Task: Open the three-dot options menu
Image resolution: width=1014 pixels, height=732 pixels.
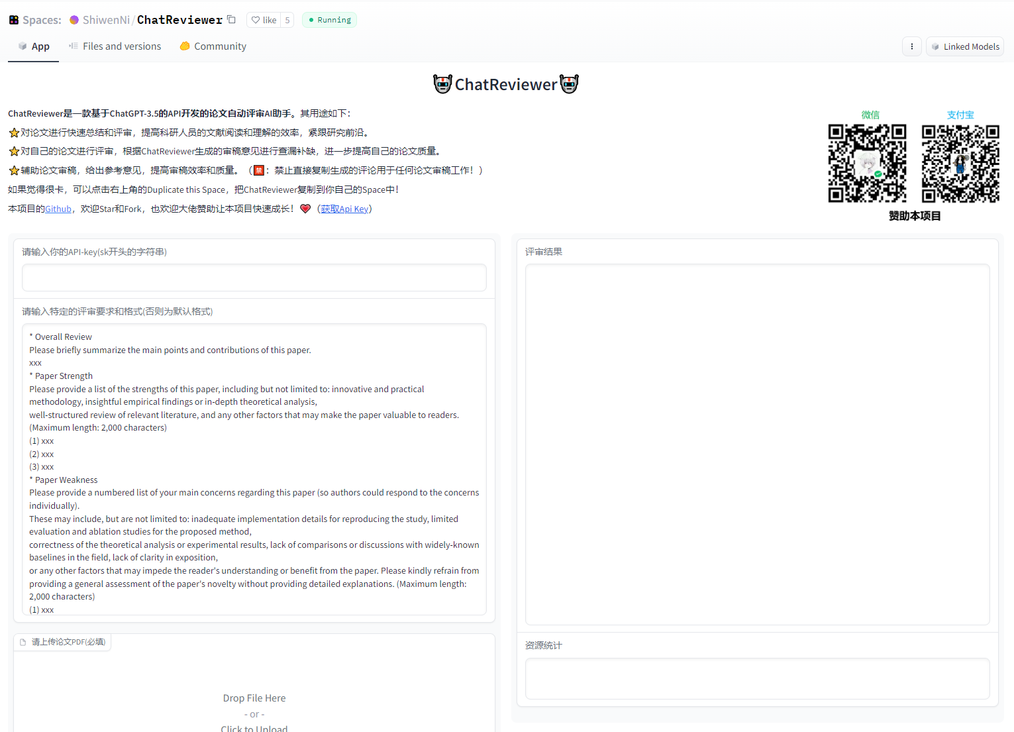Action: point(911,46)
